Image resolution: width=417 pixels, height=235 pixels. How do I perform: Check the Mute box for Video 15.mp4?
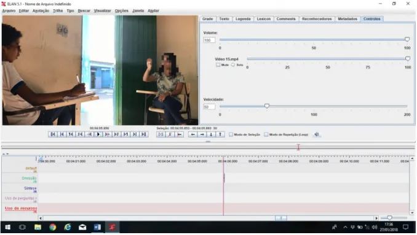pyautogui.click(x=218, y=65)
